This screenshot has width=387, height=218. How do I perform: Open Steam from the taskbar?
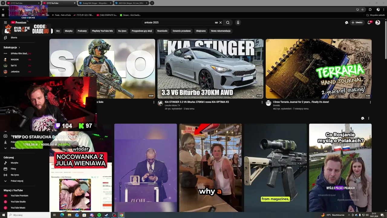coord(106,215)
